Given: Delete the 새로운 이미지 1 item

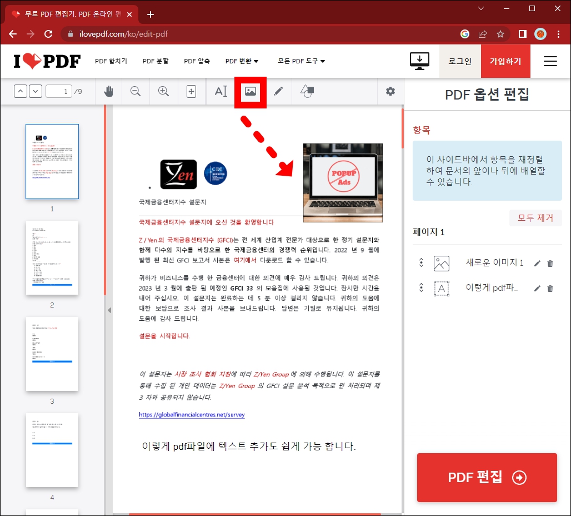Looking at the screenshot, I should click(x=550, y=263).
